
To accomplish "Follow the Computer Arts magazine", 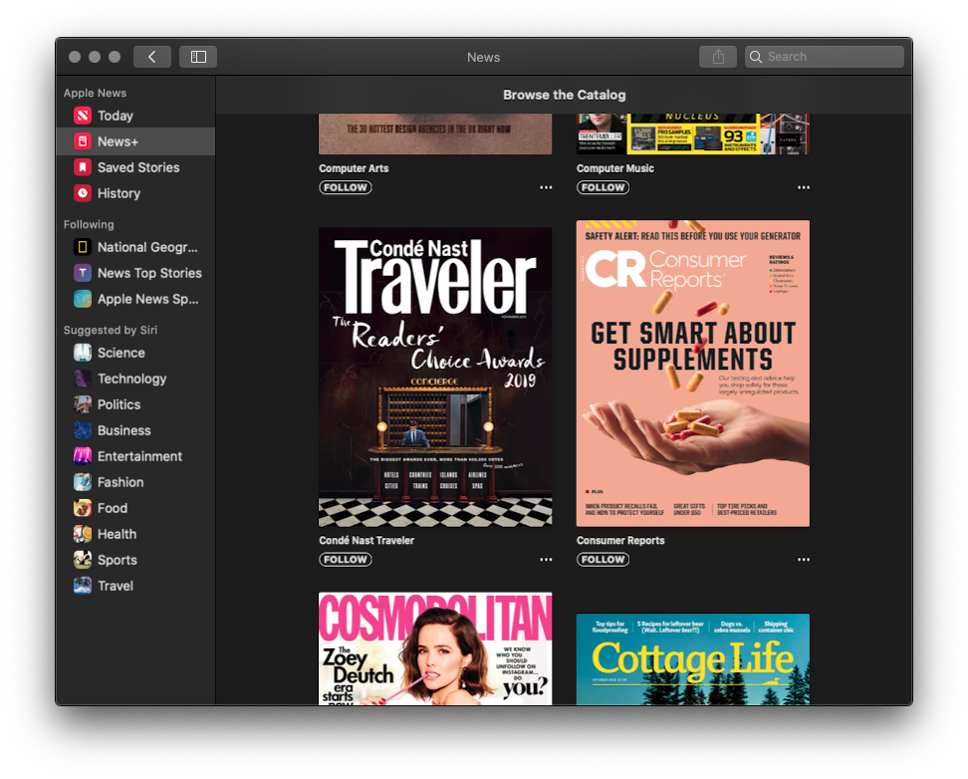I will click(x=346, y=188).
